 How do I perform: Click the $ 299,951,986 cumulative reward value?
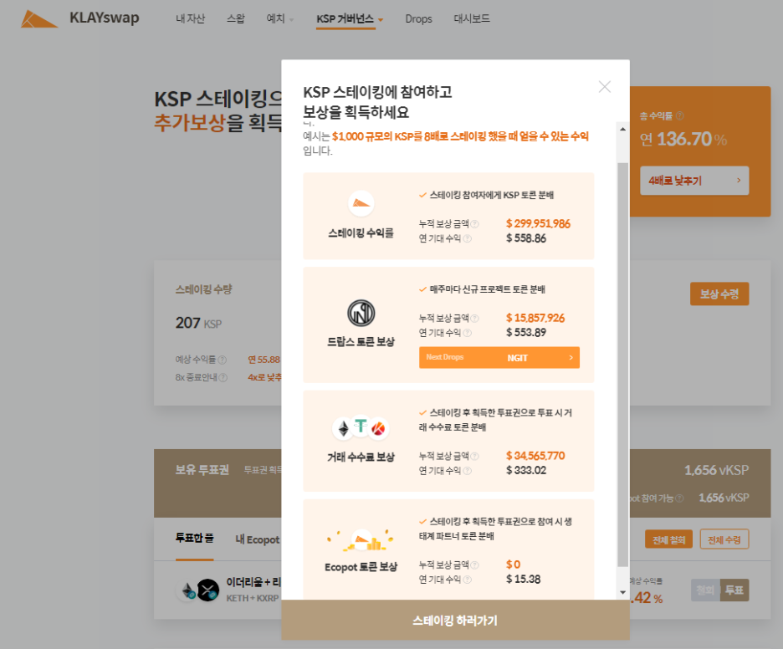[x=538, y=223]
